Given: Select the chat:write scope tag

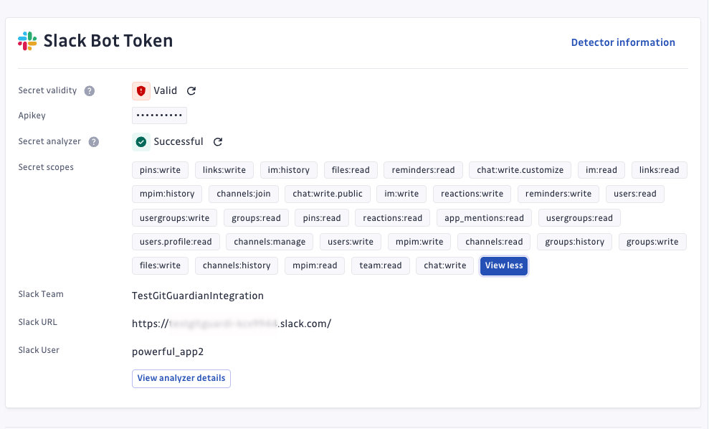Looking at the screenshot, I should 445,265.
